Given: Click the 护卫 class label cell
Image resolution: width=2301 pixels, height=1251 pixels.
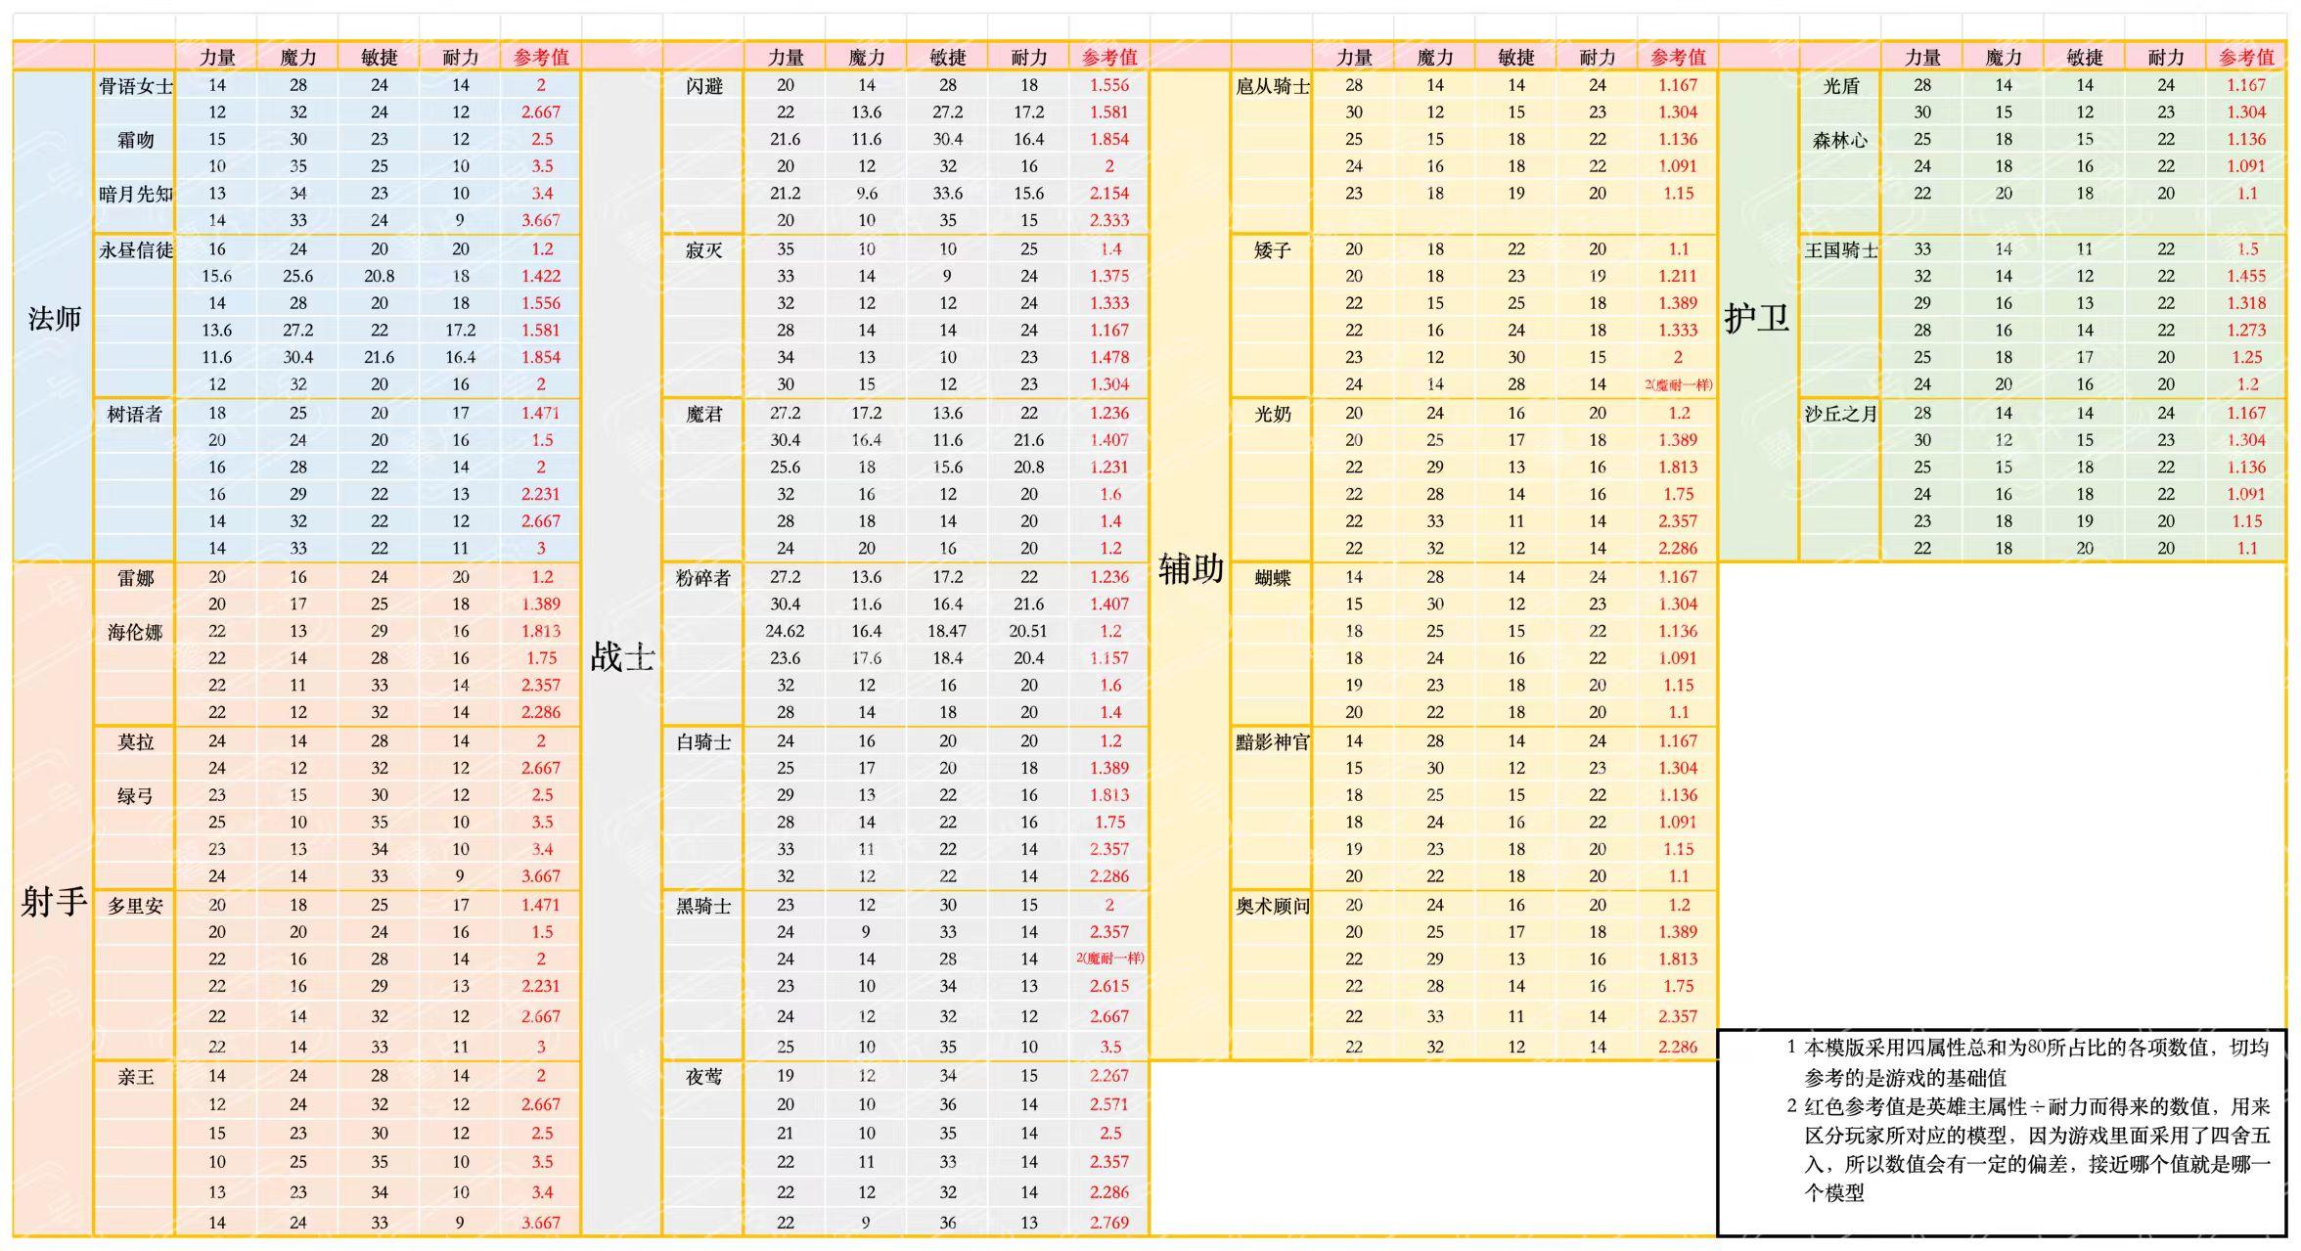Looking at the screenshot, I should pos(1757,318).
